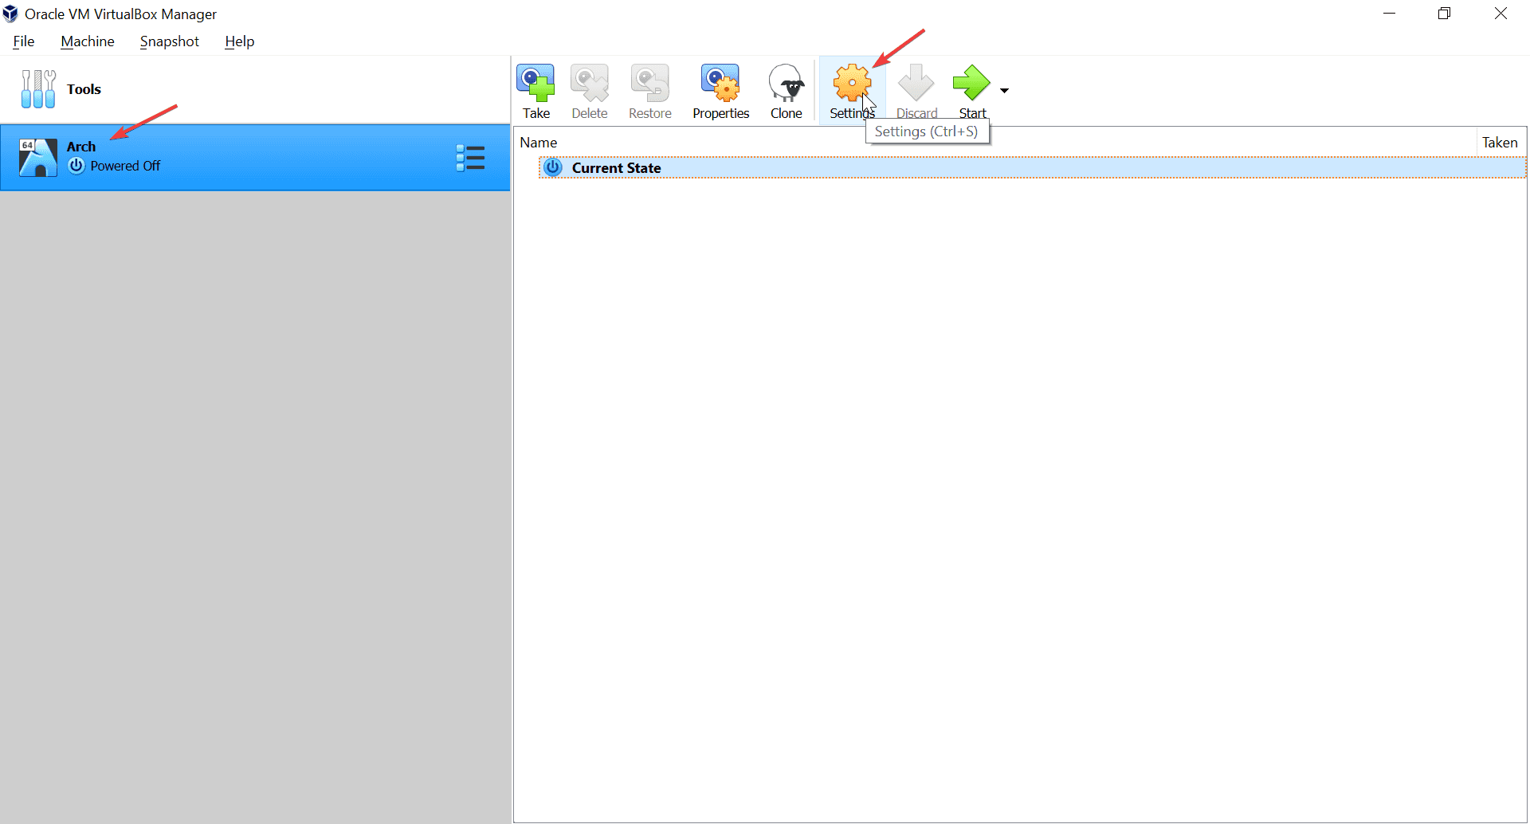Click the Clone sheep icon
1530x824 pixels.
point(787,83)
